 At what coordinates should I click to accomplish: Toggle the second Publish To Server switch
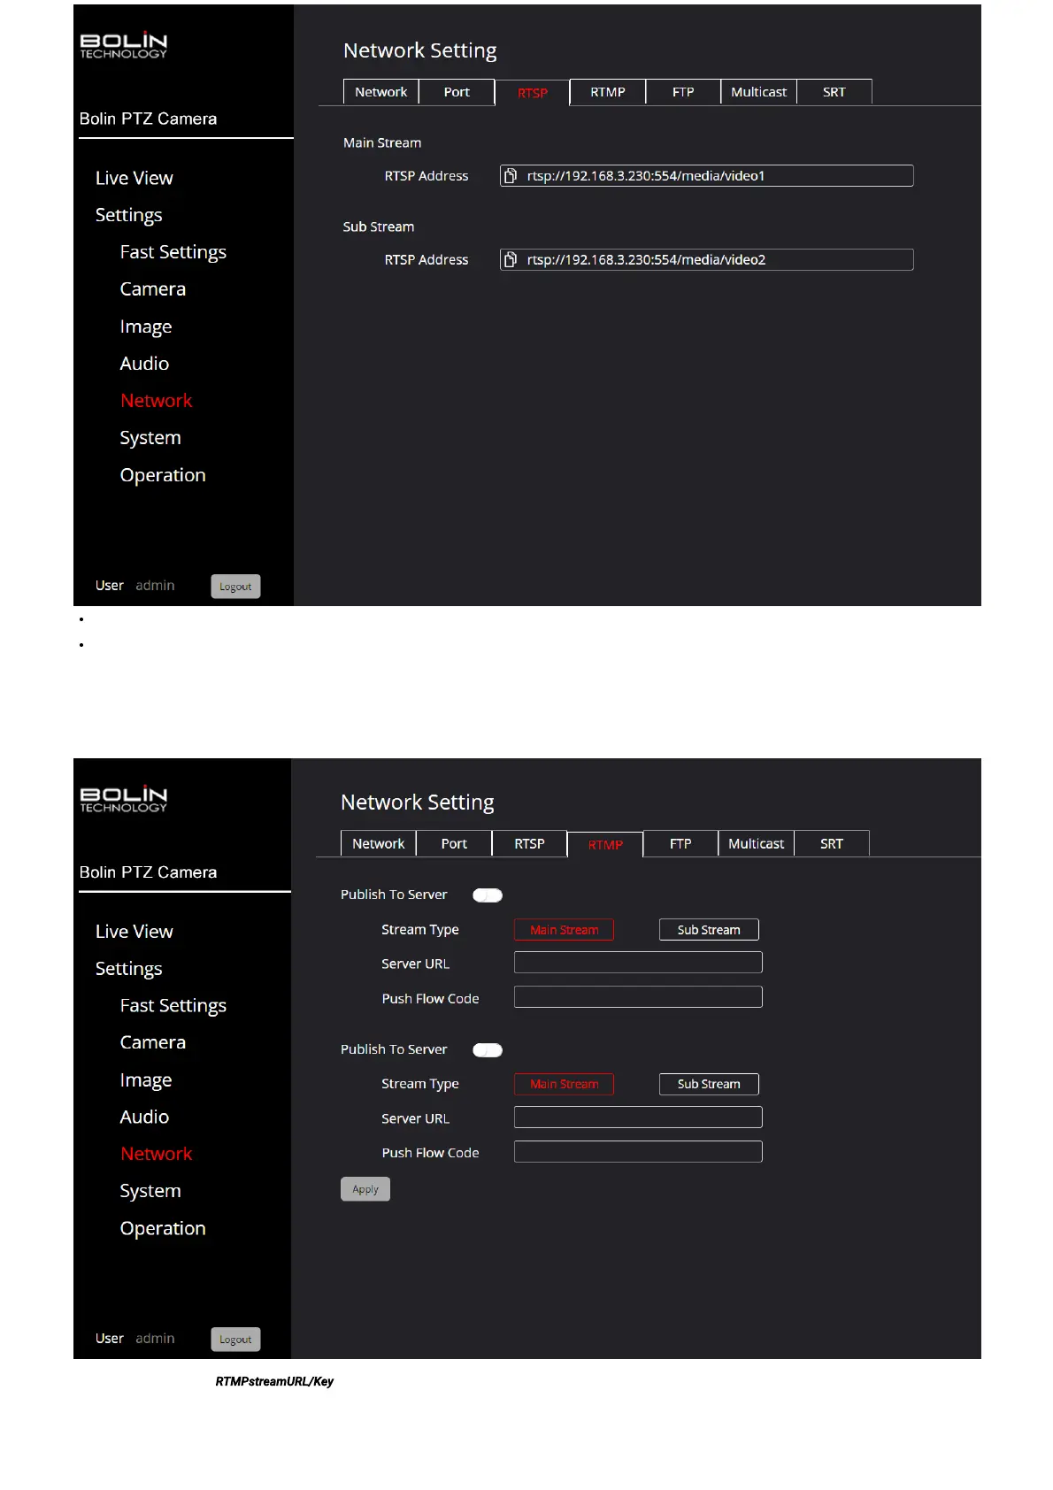pos(488,1050)
